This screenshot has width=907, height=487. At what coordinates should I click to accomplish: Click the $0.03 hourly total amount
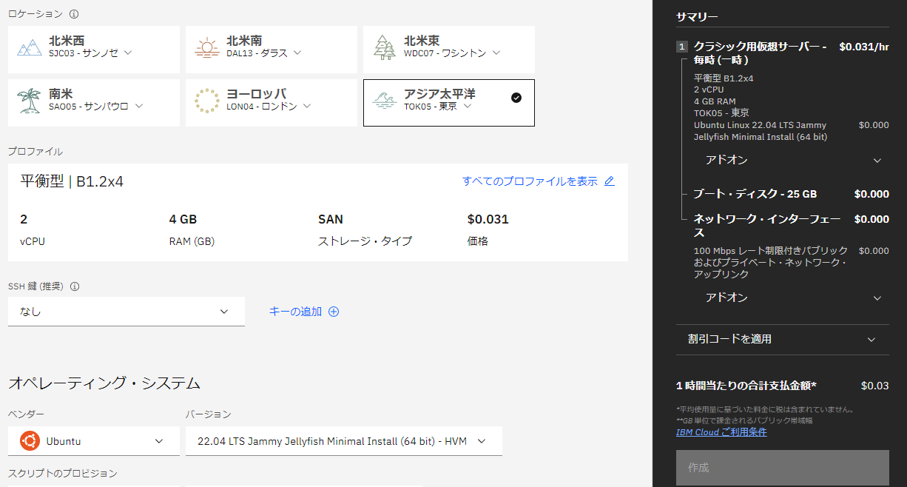click(x=875, y=386)
